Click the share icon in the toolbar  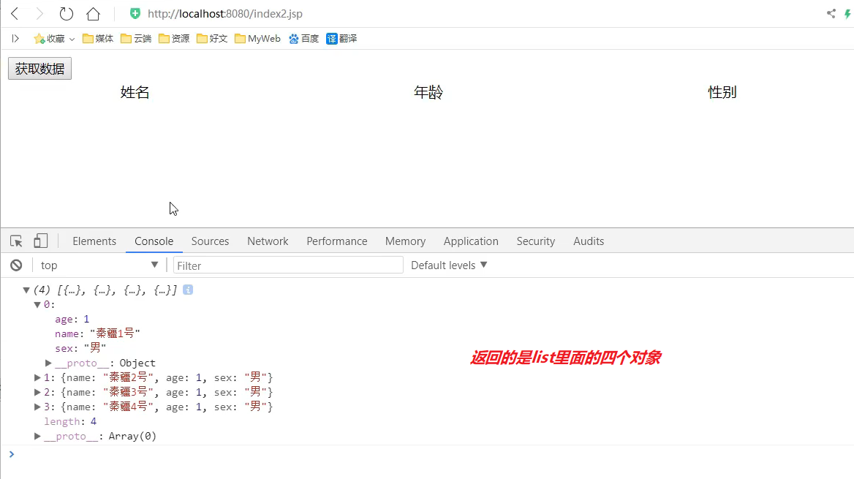831,13
